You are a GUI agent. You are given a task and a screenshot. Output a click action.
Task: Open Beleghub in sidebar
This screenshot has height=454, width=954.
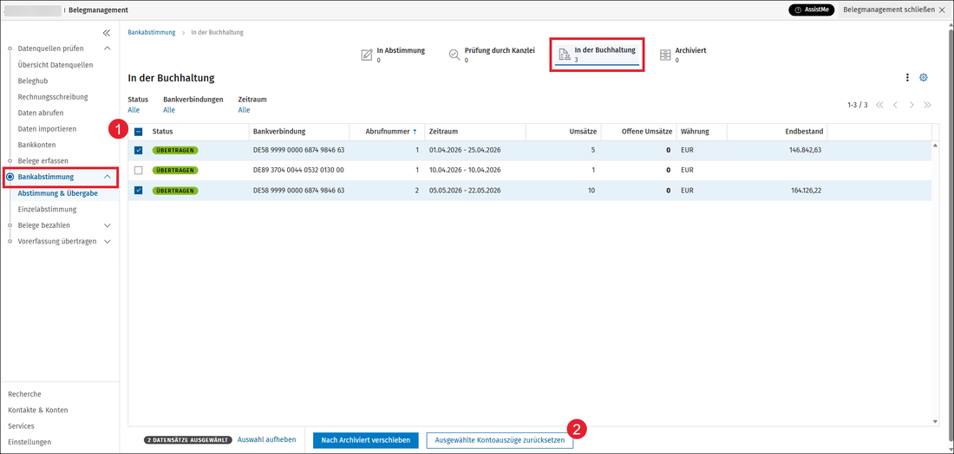tap(33, 81)
